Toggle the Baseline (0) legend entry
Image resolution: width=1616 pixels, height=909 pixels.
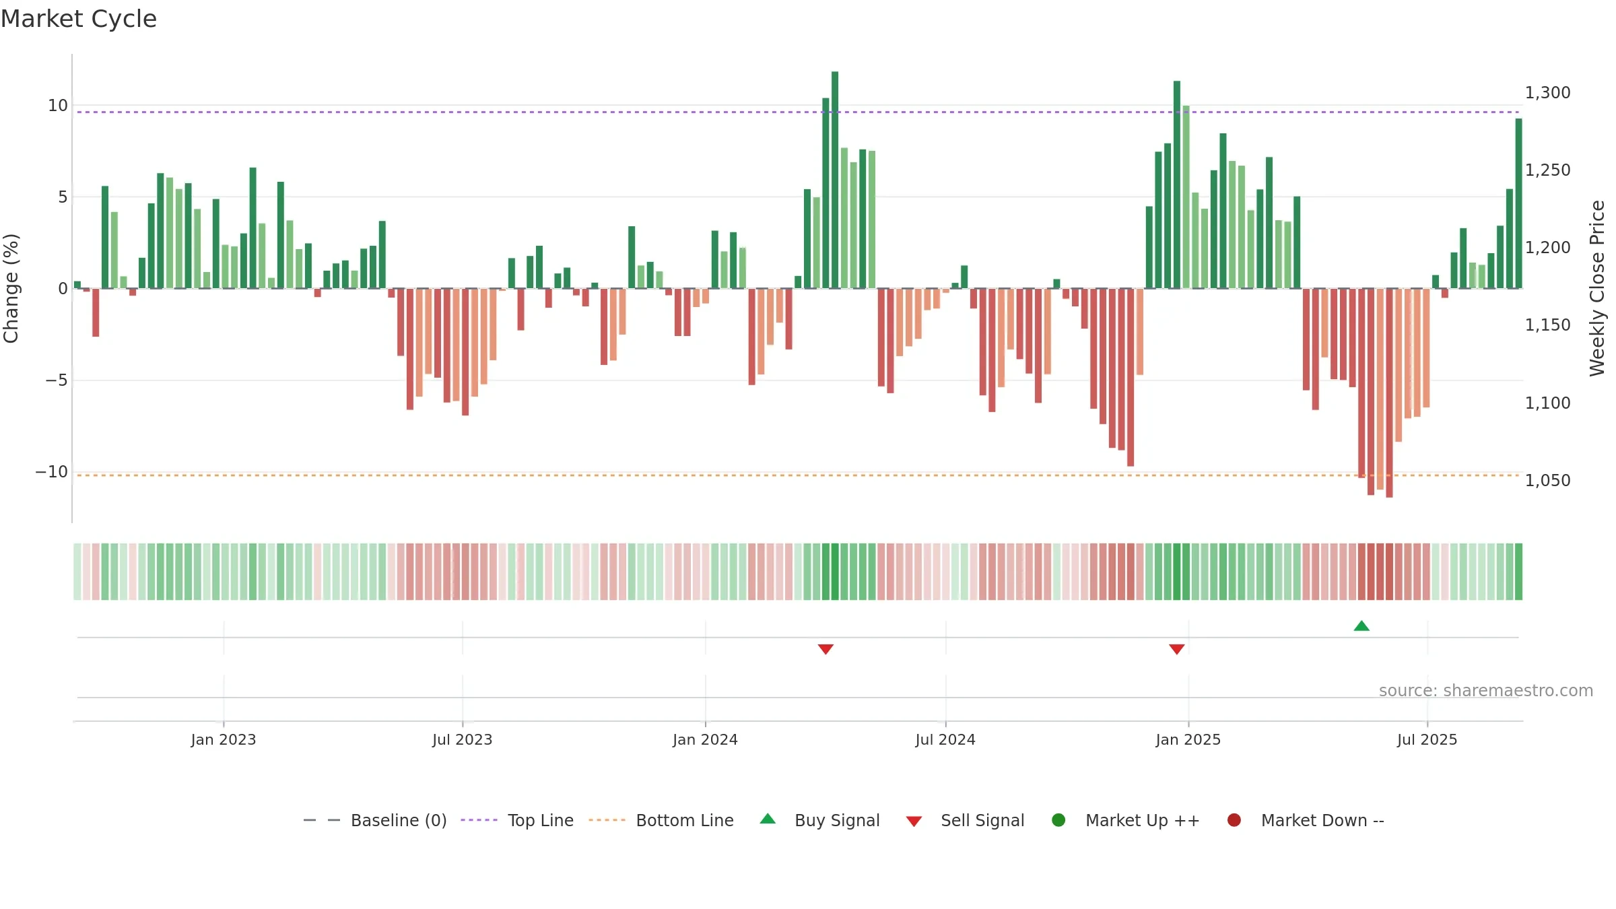click(375, 820)
